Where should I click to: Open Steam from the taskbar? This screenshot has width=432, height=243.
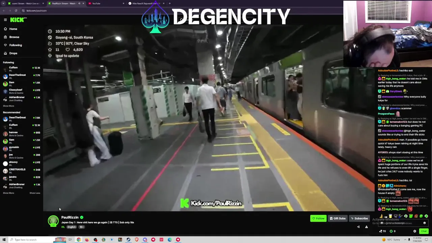(128, 240)
